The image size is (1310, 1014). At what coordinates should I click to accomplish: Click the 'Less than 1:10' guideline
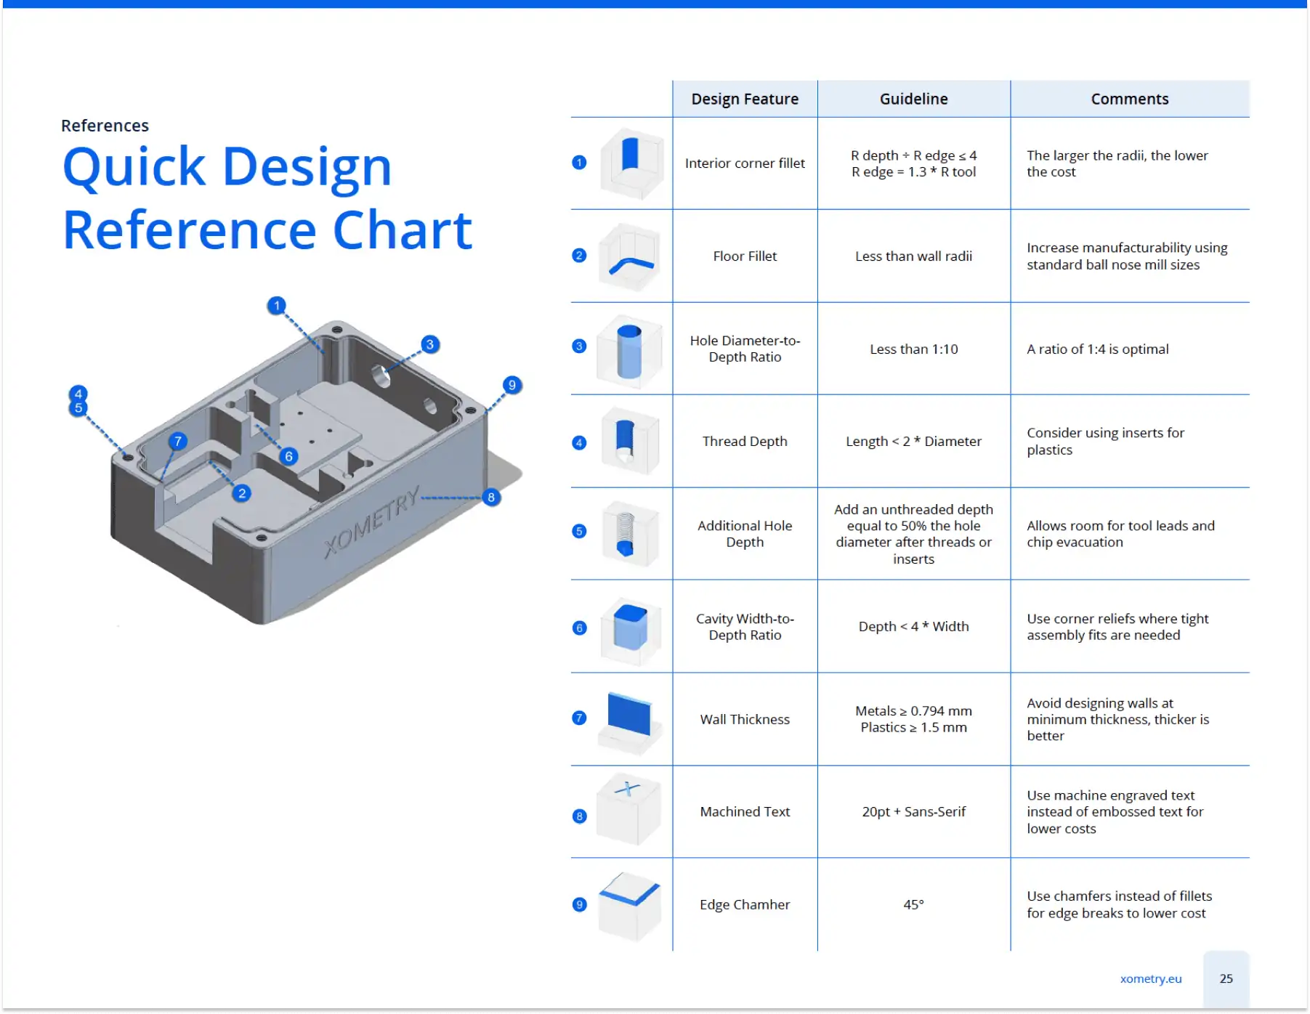[914, 349]
